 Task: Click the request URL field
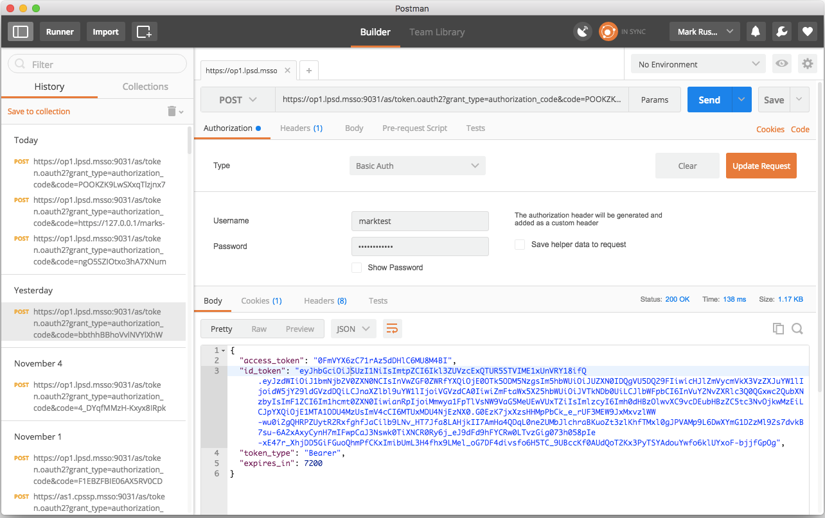point(452,99)
